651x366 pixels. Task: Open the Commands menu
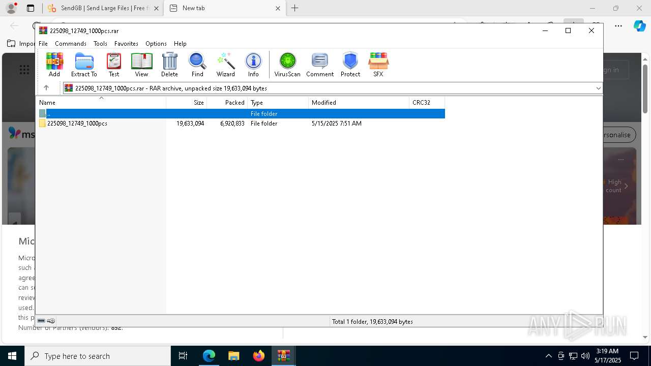pos(71,44)
